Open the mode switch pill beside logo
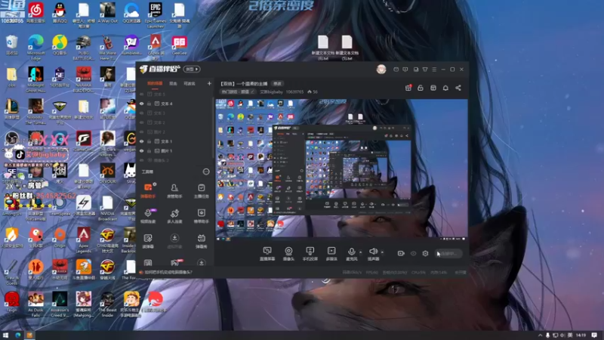Image resolution: width=604 pixels, height=340 pixels. [x=192, y=69]
